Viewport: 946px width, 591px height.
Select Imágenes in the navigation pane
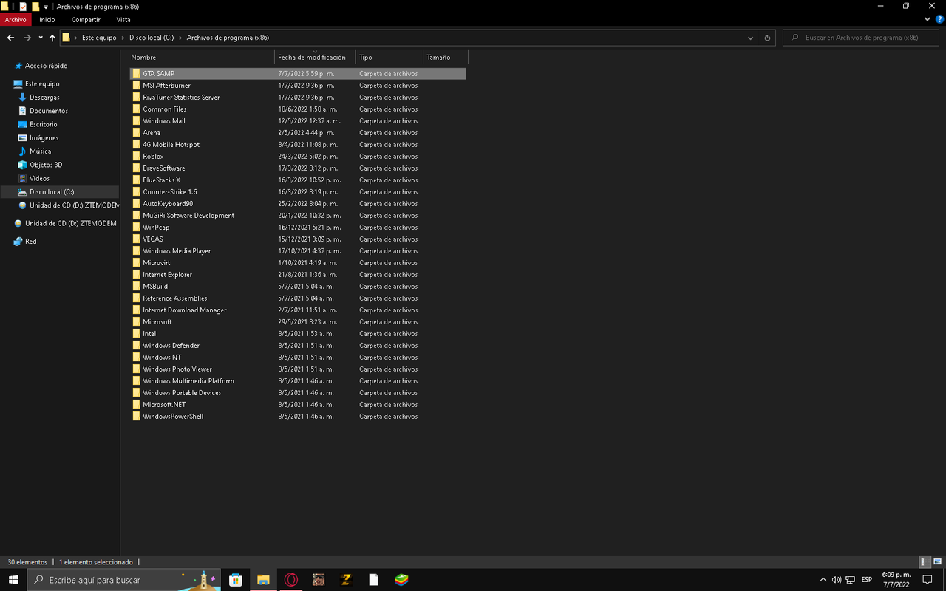pyautogui.click(x=44, y=137)
